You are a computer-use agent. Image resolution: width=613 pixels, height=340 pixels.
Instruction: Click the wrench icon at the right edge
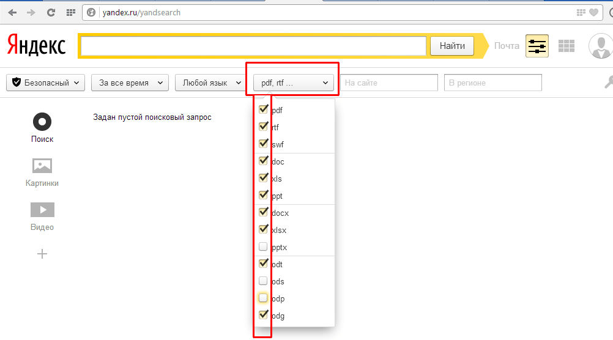point(609,82)
